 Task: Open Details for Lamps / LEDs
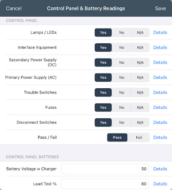(x=160, y=33)
